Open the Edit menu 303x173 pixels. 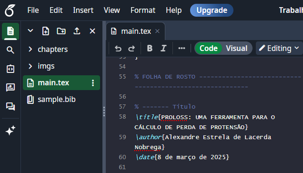56,10
